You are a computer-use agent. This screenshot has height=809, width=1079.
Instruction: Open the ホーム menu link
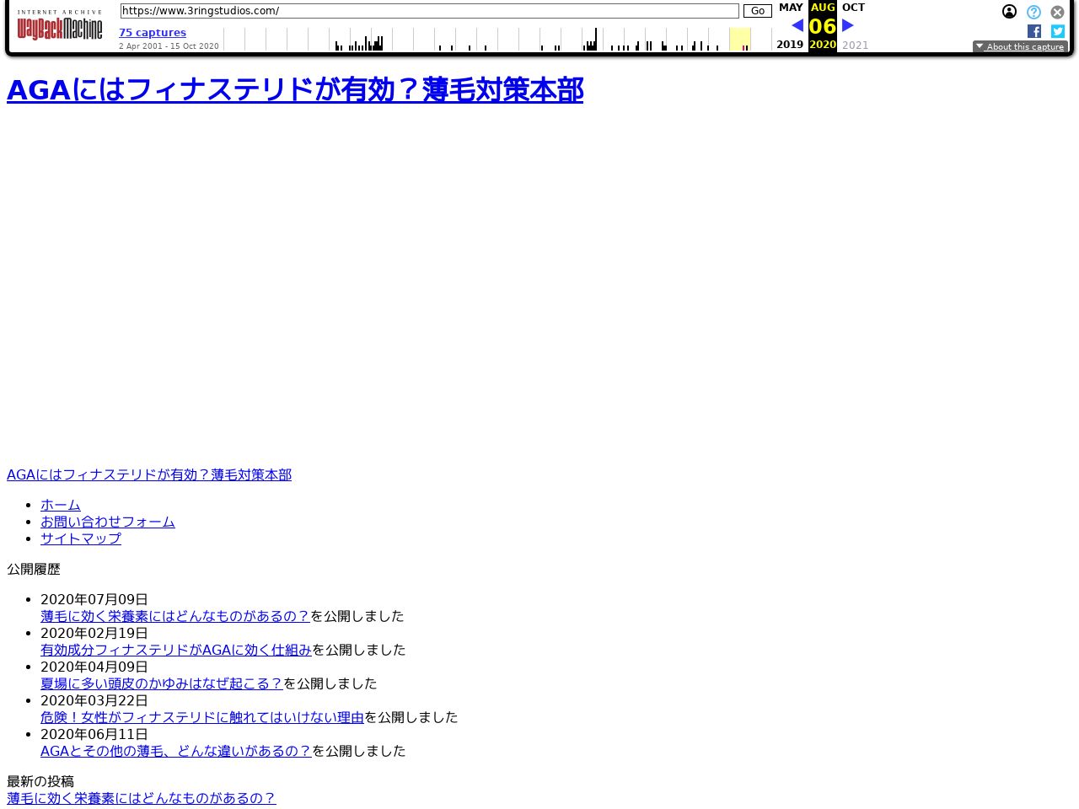point(61,505)
